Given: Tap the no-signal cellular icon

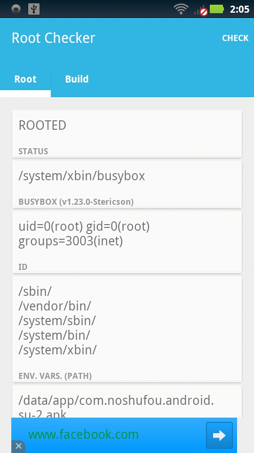Looking at the screenshot, I should [201, 10].
